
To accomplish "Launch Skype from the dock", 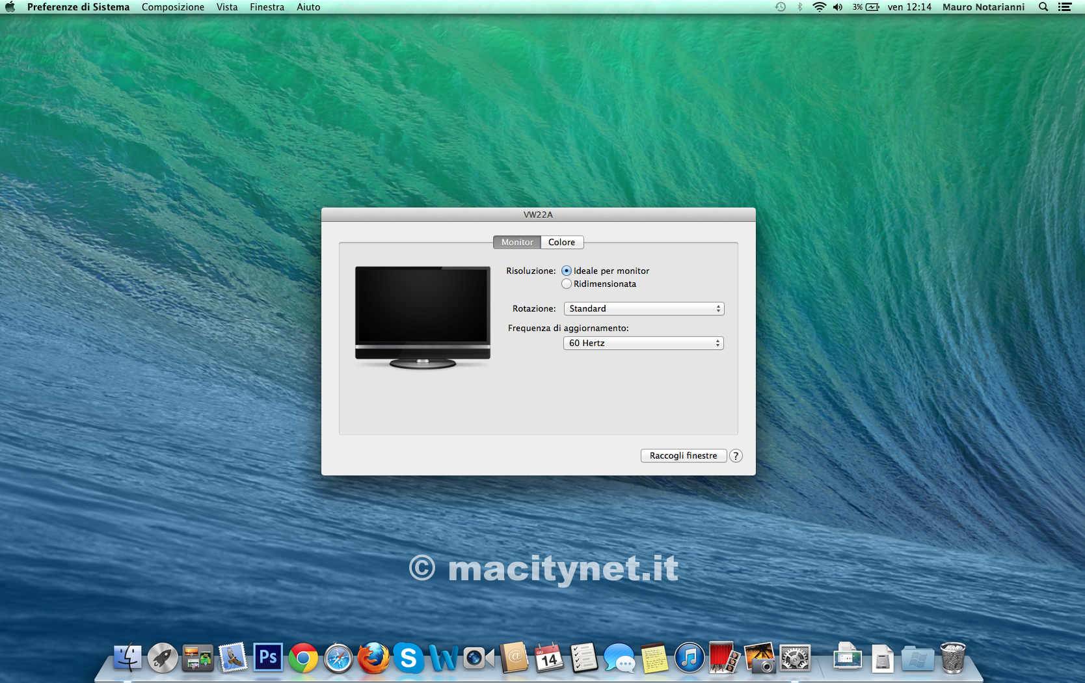I will (x=409, y=658).
